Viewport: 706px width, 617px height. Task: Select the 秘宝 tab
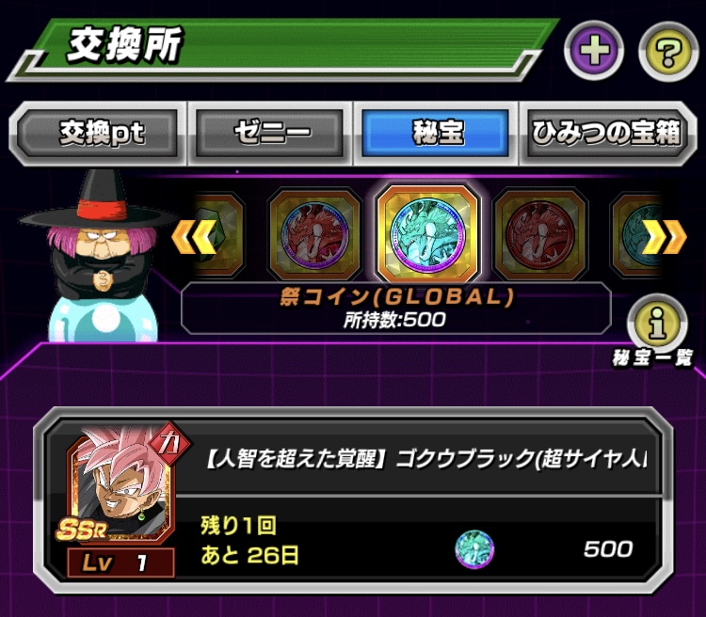tap(436, 134)
